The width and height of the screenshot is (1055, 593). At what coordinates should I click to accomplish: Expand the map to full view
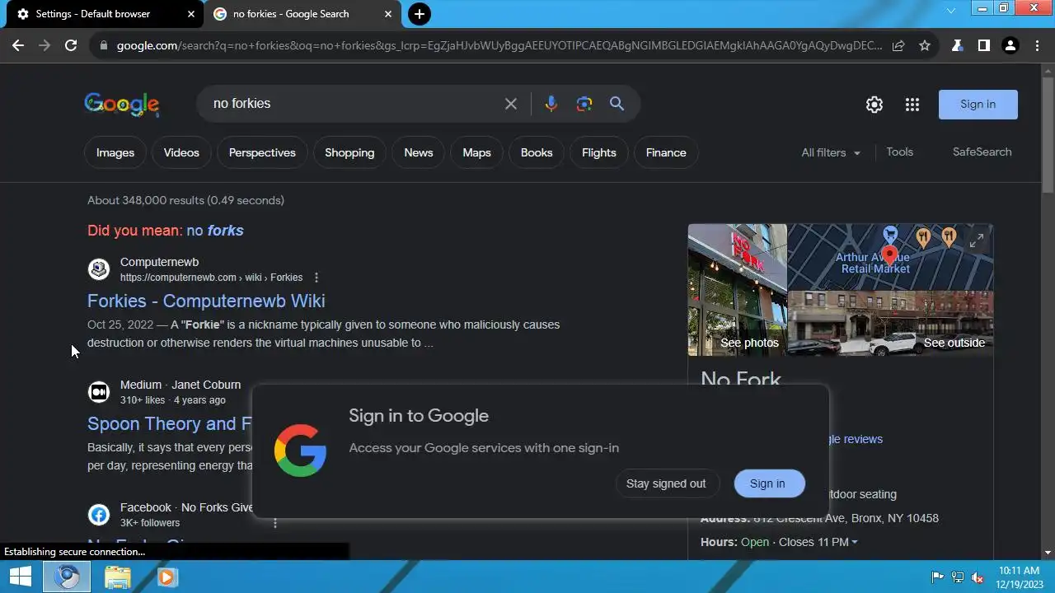(x=977, y=240)
